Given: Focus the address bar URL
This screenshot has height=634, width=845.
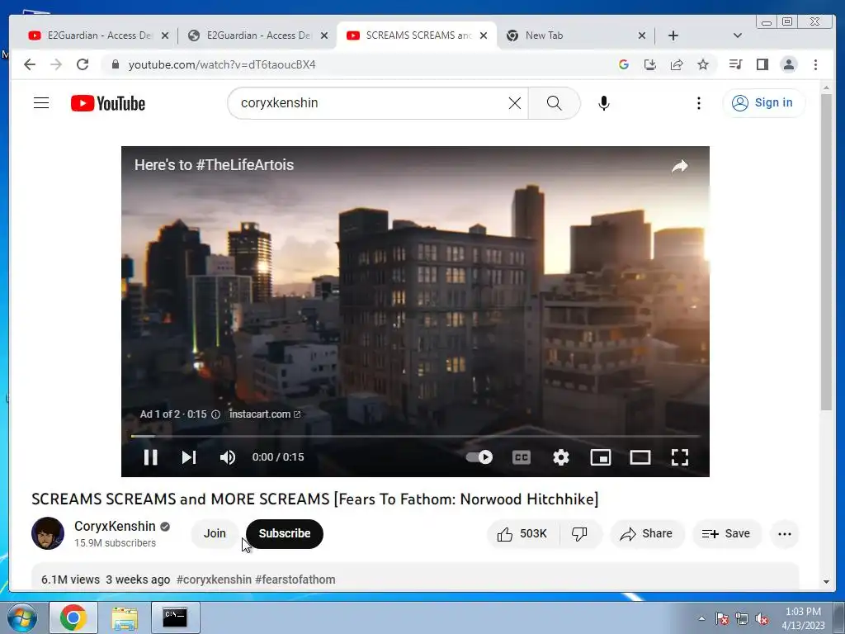Looking at the screenshot, I should coord(222,64).
